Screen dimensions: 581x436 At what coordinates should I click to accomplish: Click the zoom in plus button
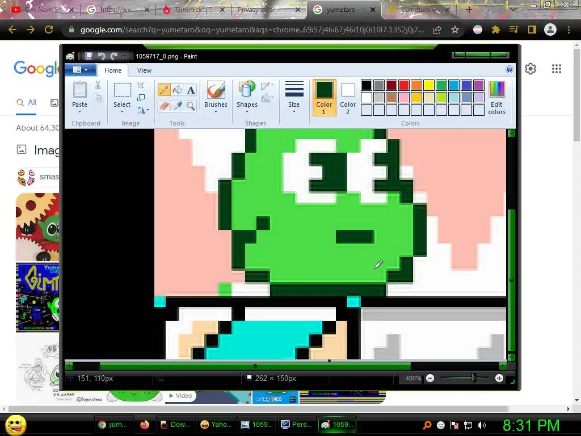499,378
